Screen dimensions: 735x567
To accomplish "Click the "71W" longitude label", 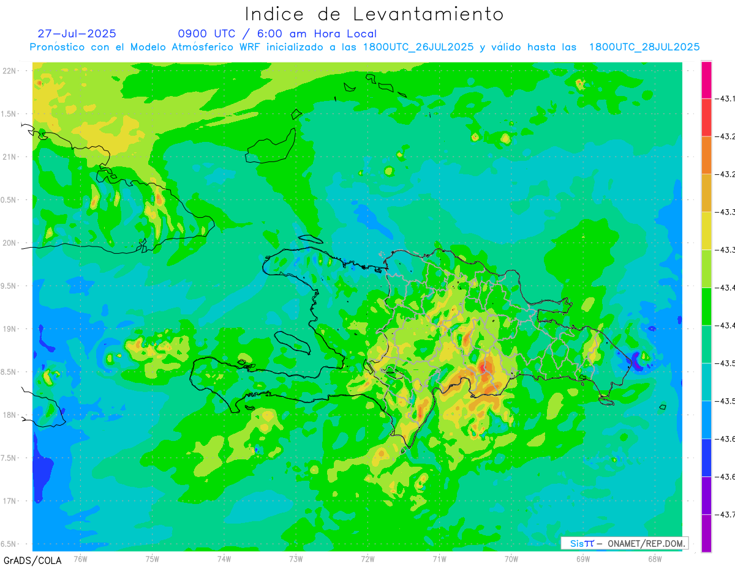I will pos(439,558).
